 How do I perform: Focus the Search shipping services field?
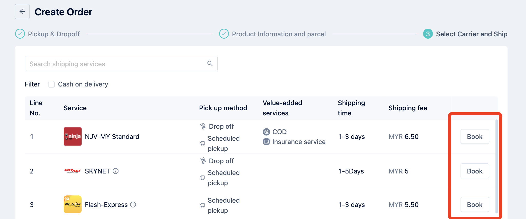(x=121, y=64)
